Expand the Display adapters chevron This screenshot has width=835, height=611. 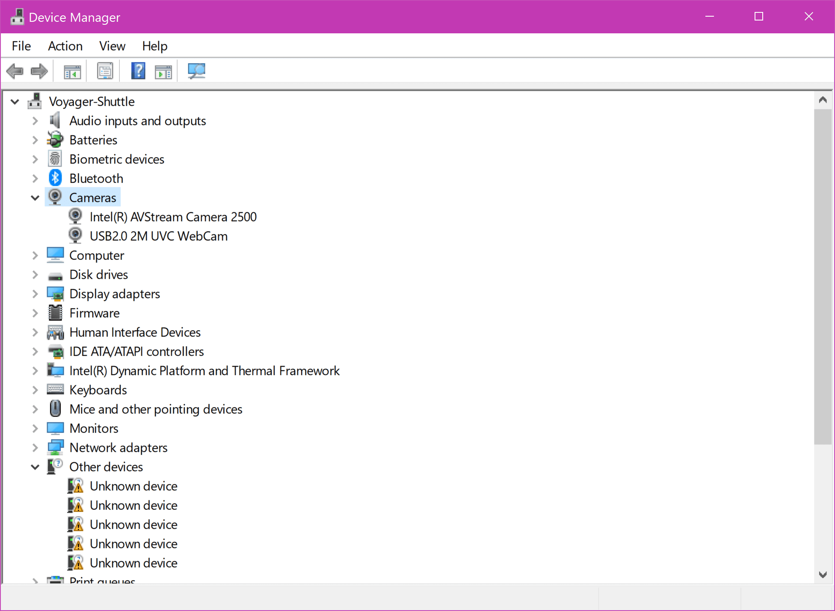[x=35, y=294]
